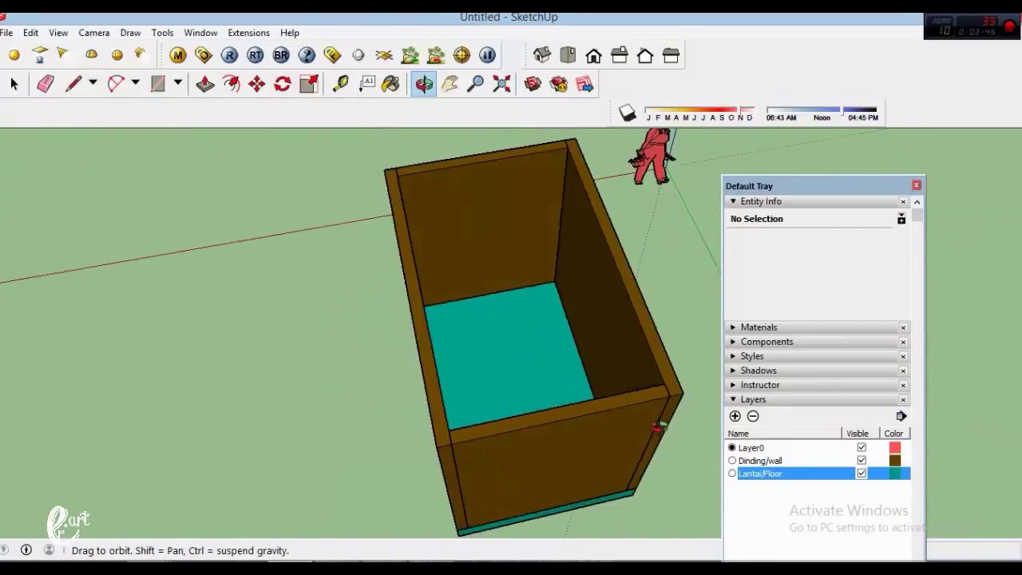Viewport: 1022px width, 575px height.
Task: Pick the Eraser tool
Action: 45,84
